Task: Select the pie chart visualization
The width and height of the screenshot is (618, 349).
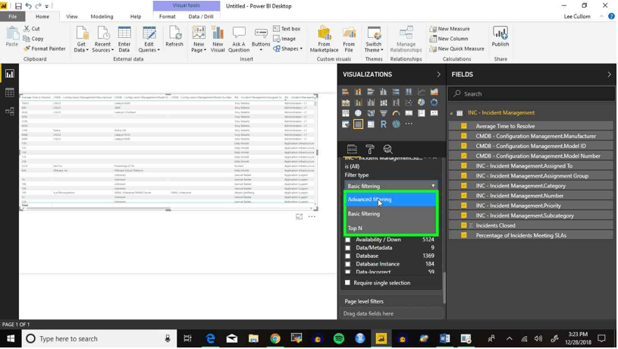Action: tap(422, 102)
